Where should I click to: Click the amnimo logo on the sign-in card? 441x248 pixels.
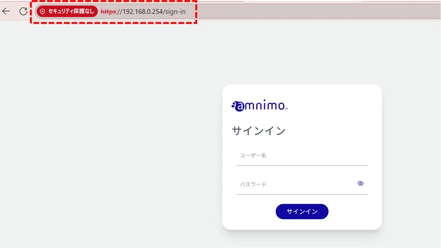259,106
